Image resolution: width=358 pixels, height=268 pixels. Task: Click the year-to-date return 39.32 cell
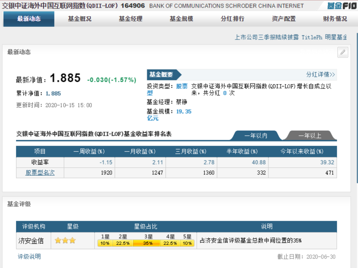pyautogui.click(x=303, y=162)
